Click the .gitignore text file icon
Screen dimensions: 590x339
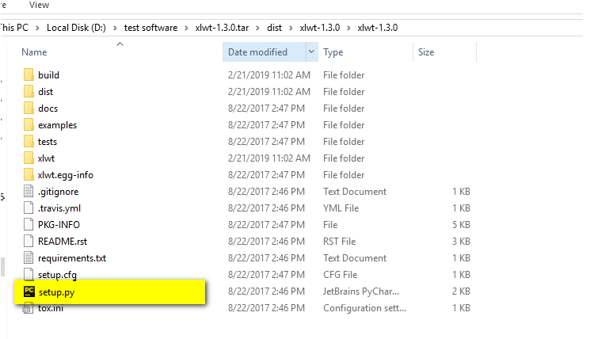coord(29,191)
